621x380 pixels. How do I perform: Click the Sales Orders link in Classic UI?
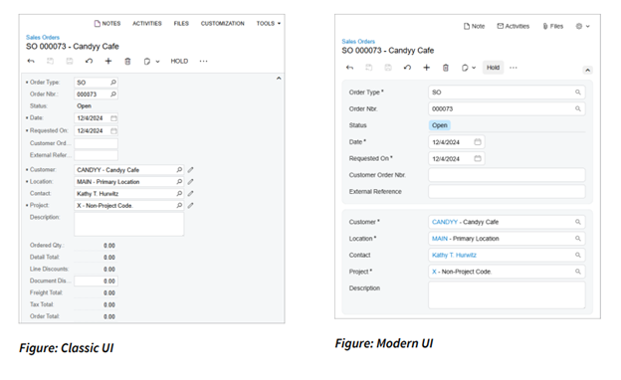click(x=43, y=37)
